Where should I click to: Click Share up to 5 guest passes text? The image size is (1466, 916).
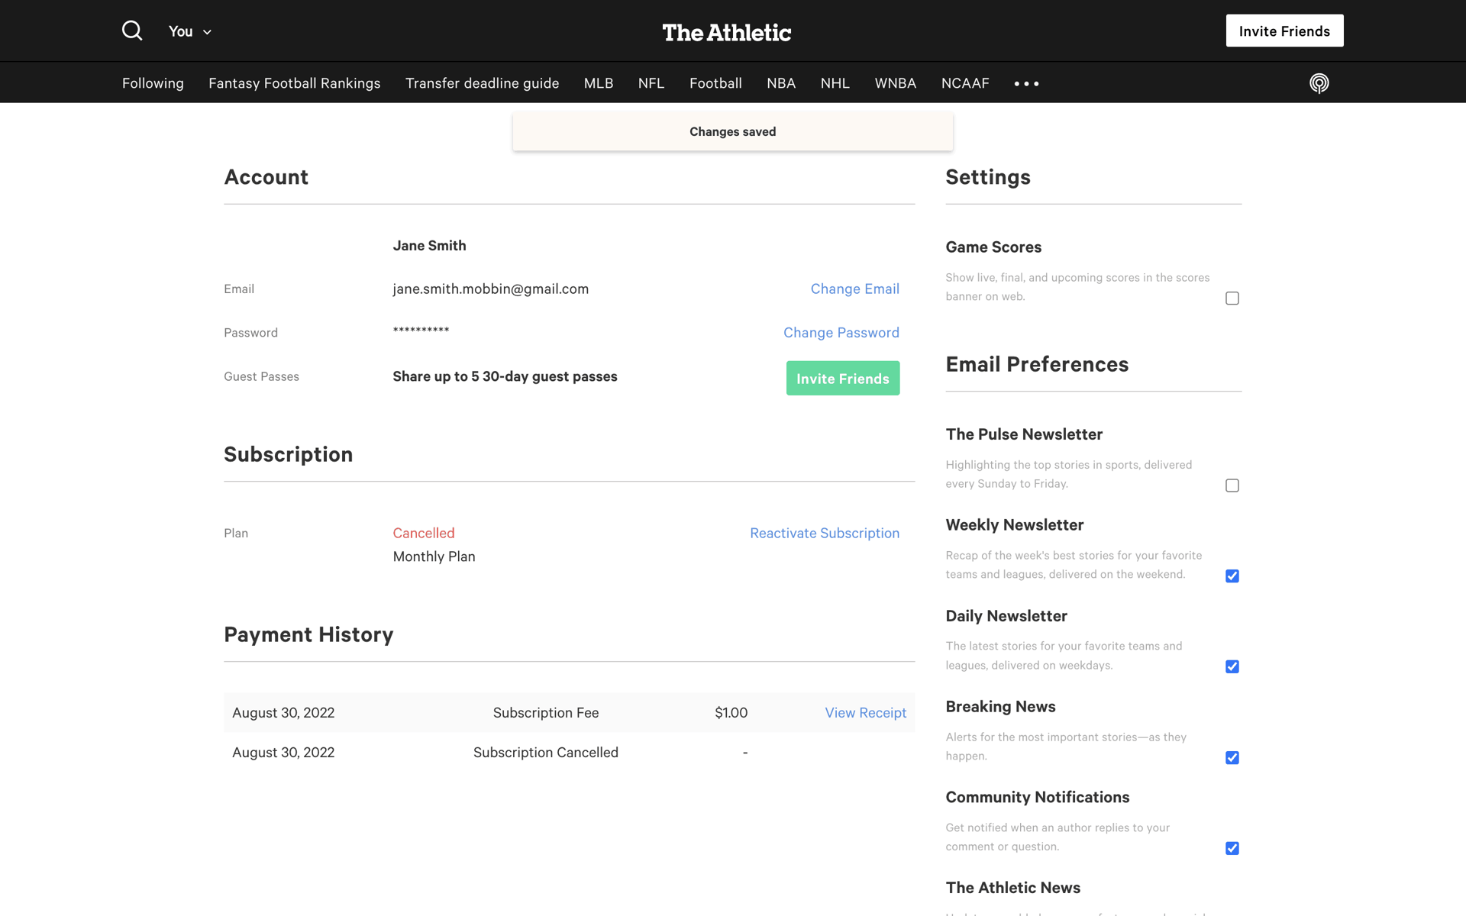(x=505, y=376)
